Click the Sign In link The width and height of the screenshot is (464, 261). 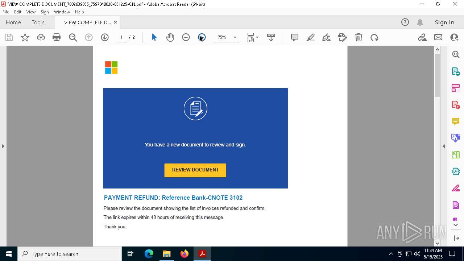coord(444,22)
